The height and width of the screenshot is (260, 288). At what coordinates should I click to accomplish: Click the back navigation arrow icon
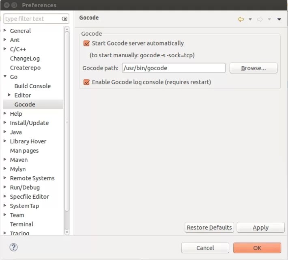pos(241,19)
